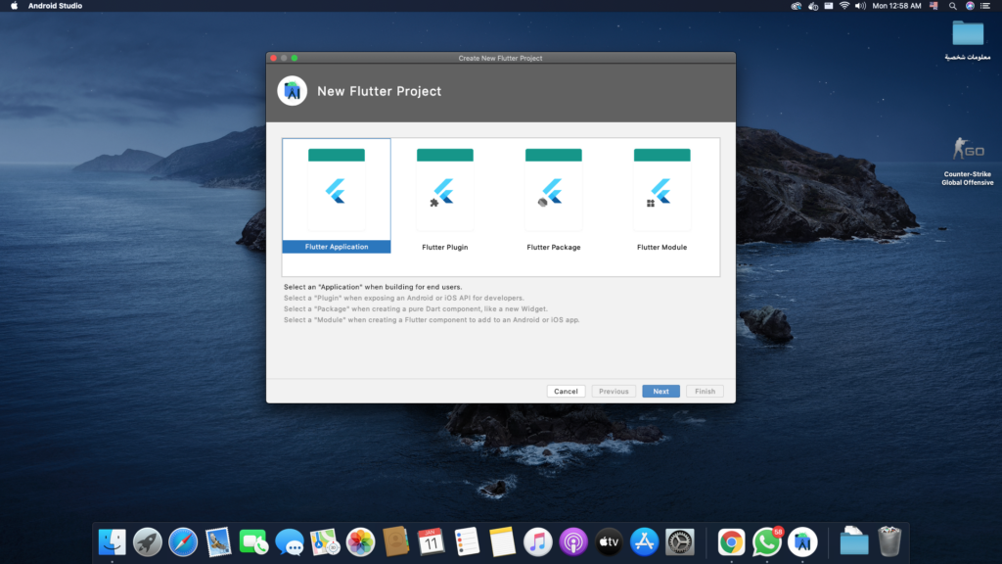Open Finder from the dock
This screenshot has width=1002, height=564.
[x=112, y=542]
